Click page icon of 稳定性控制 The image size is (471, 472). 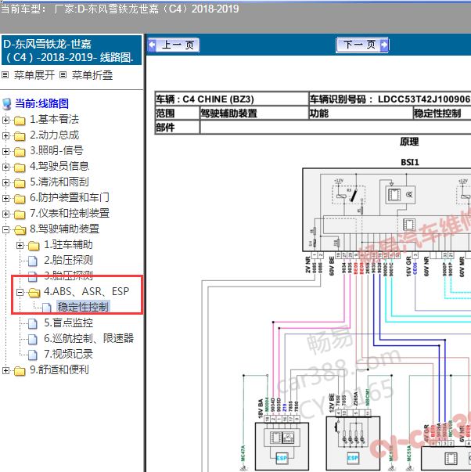tap(47, 308)
